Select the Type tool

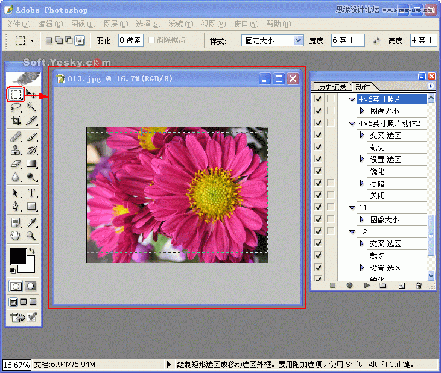coord(31,193)
